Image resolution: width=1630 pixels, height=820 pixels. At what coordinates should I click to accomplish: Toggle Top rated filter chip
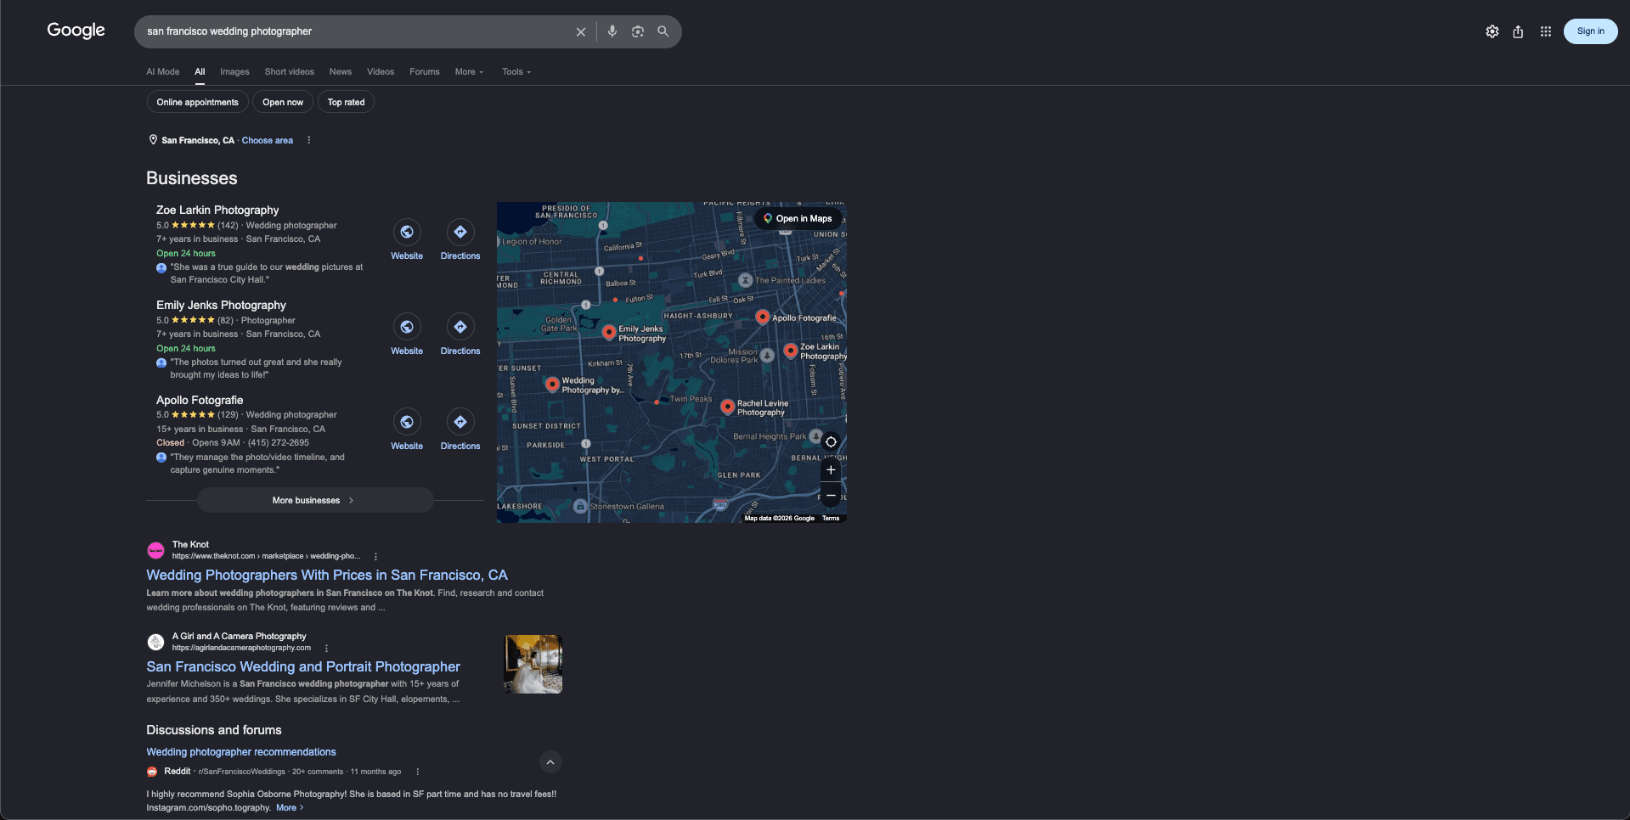pos(347,102)
